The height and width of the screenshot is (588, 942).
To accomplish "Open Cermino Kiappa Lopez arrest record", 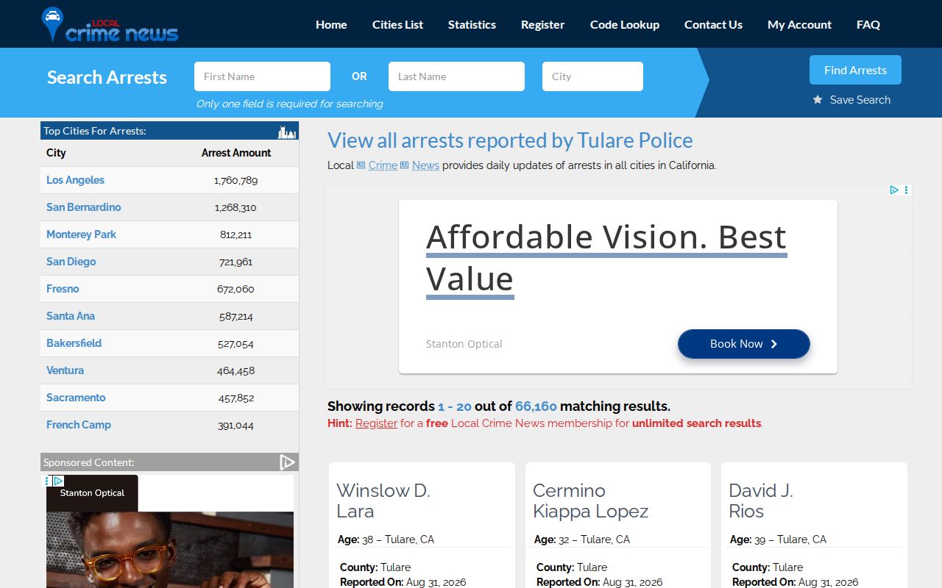I will [590, 501].
